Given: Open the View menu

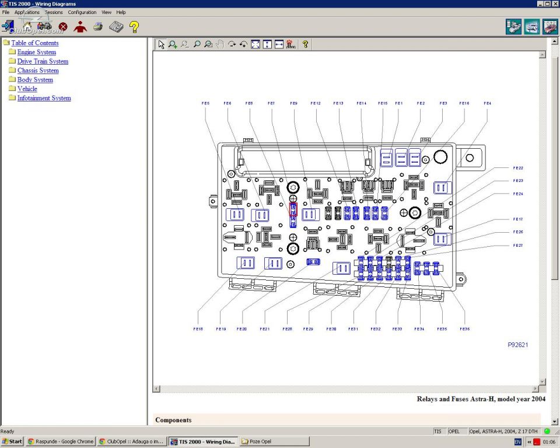Looking at the screenshot, I should (x=106, y=12).
